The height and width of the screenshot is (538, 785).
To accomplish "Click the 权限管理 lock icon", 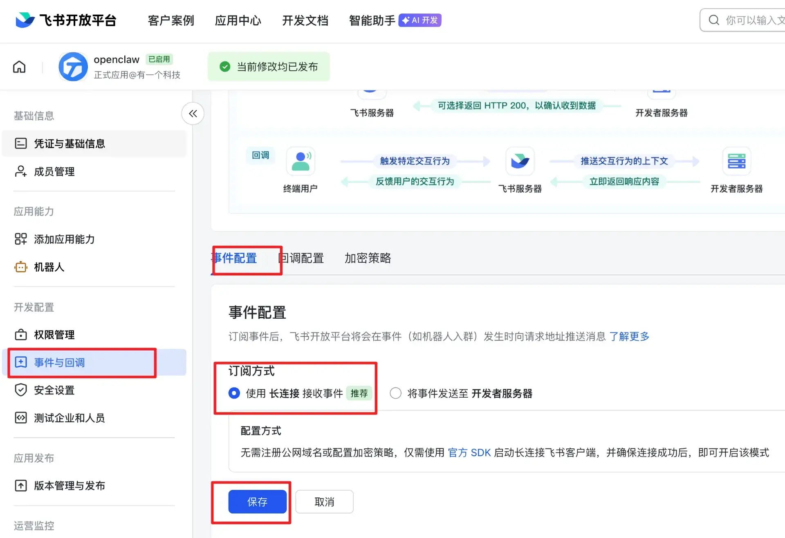I will [x=20, y=335].
